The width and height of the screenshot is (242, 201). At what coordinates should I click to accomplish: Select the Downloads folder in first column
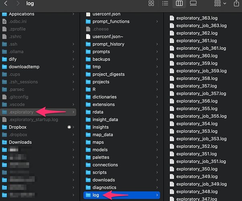(20, 142)
